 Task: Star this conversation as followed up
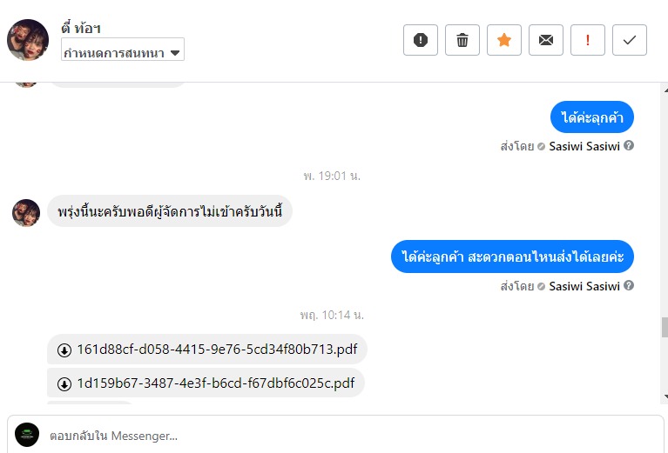pyautogui.click(x=504, y=40)
